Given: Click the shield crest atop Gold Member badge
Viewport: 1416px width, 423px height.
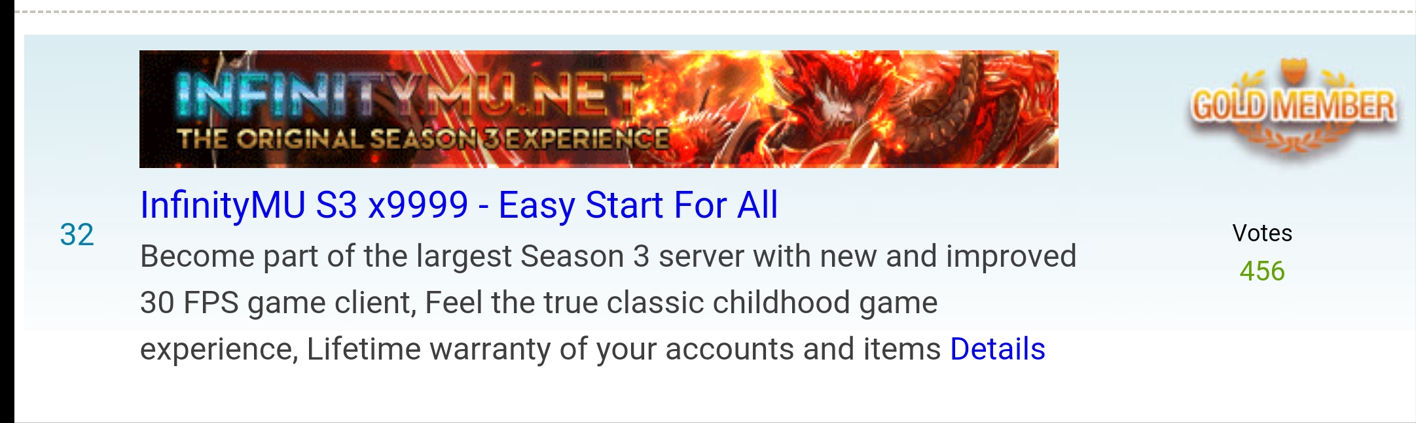Looking at the screenshot, I should coord(1294,72).
